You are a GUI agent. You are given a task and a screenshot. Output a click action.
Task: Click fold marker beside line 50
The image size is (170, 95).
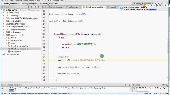pos(48,34)
